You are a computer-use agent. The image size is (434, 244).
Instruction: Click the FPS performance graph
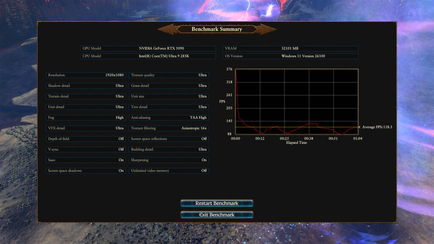(x=297, y=102)
